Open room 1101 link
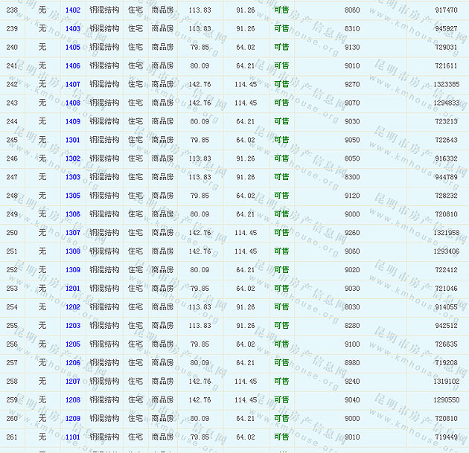Image resolution: width=469 pixels, height=453 pixels. pos(72,438)
